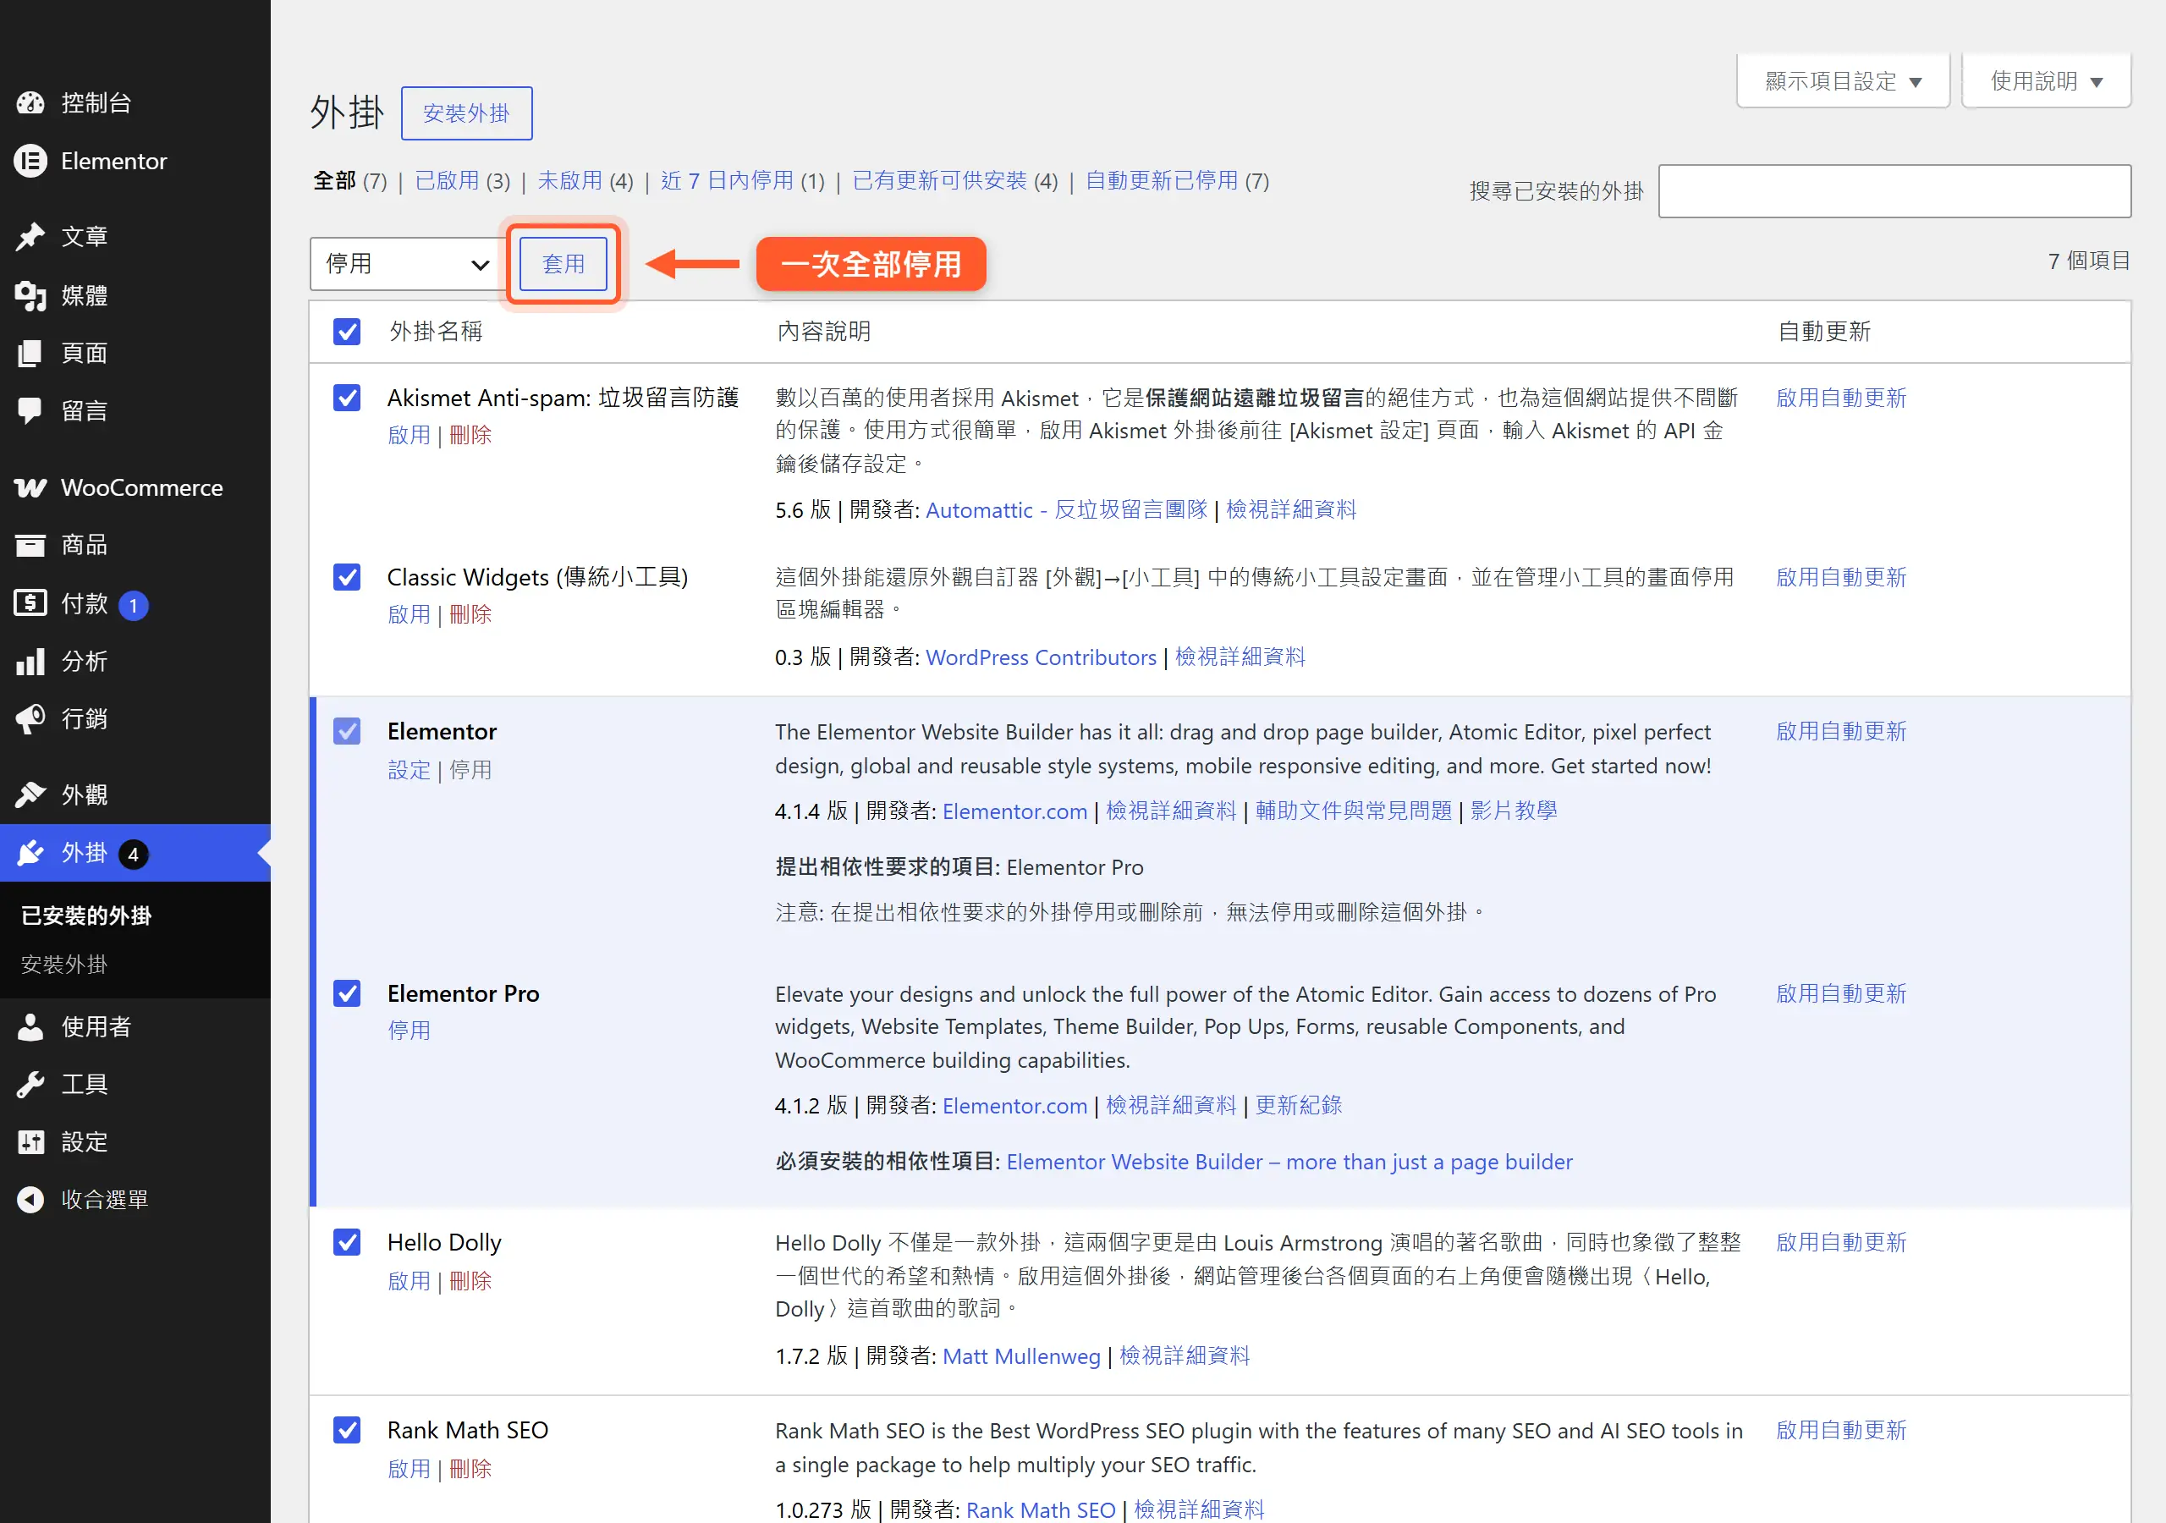This screenshot has height=1523, width=2166.
Task: Click Matt Mullenweg developer link
Action: (1020, 1356)
